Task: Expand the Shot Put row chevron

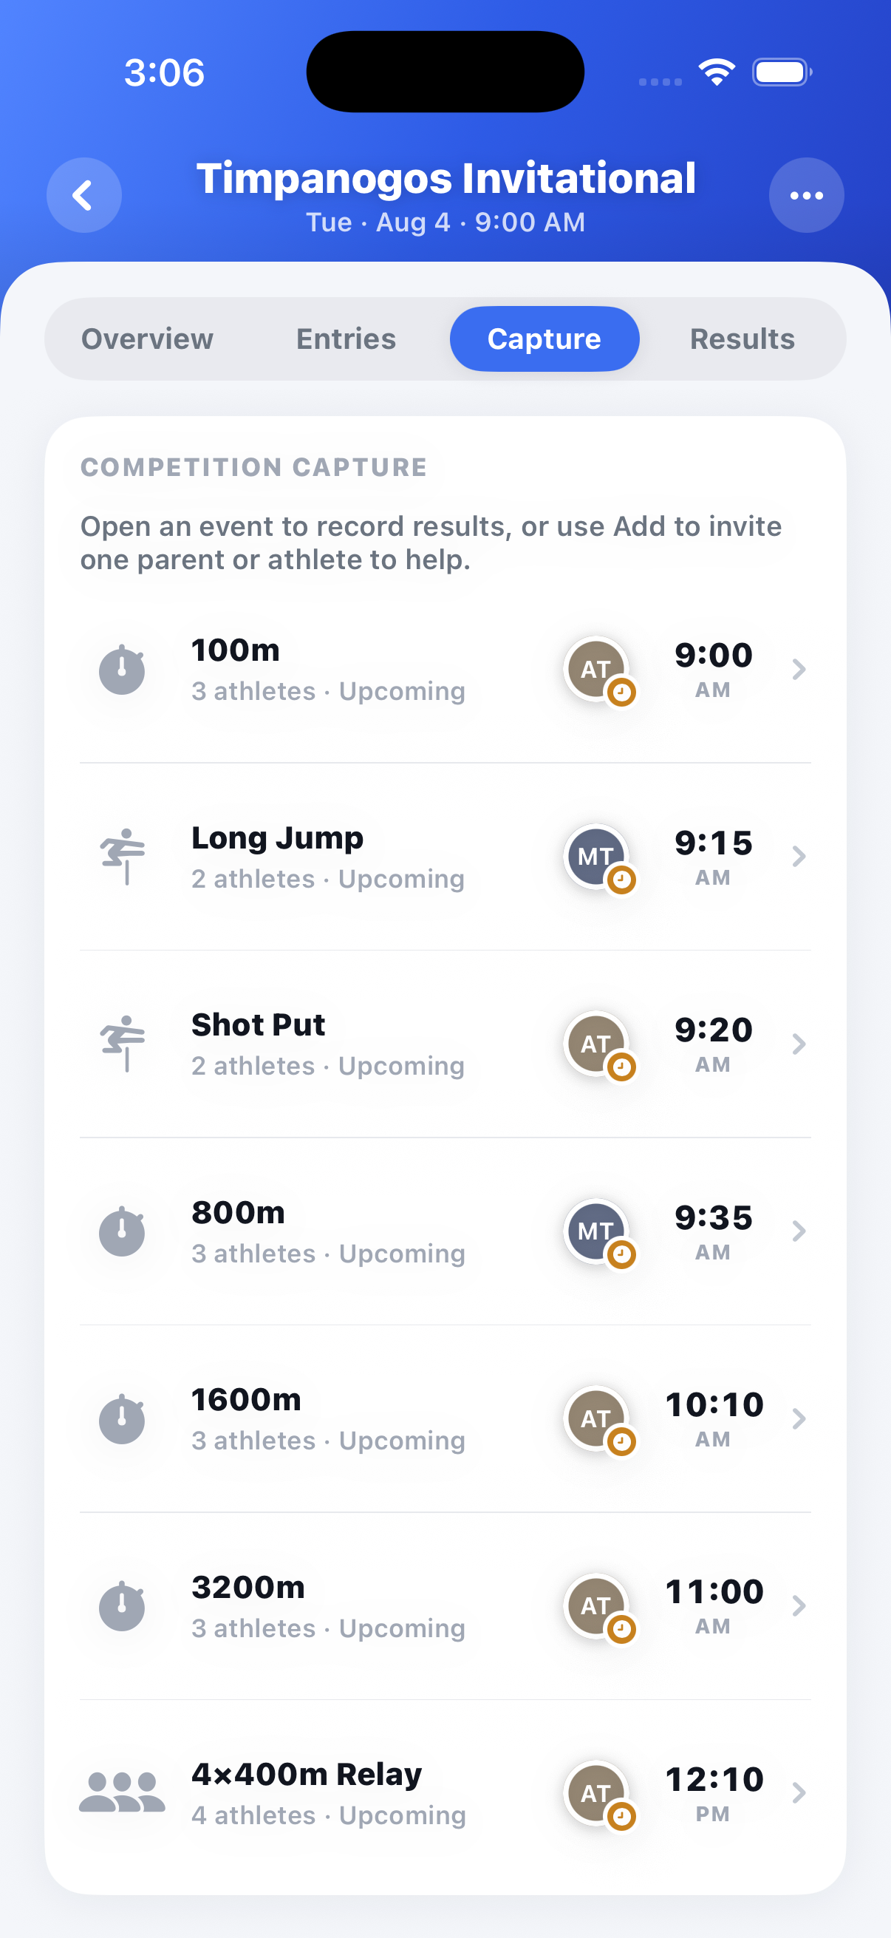Action: click(x=799, y=1044)
